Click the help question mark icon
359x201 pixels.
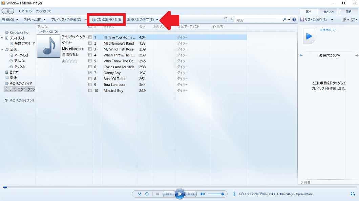(294, 20)
